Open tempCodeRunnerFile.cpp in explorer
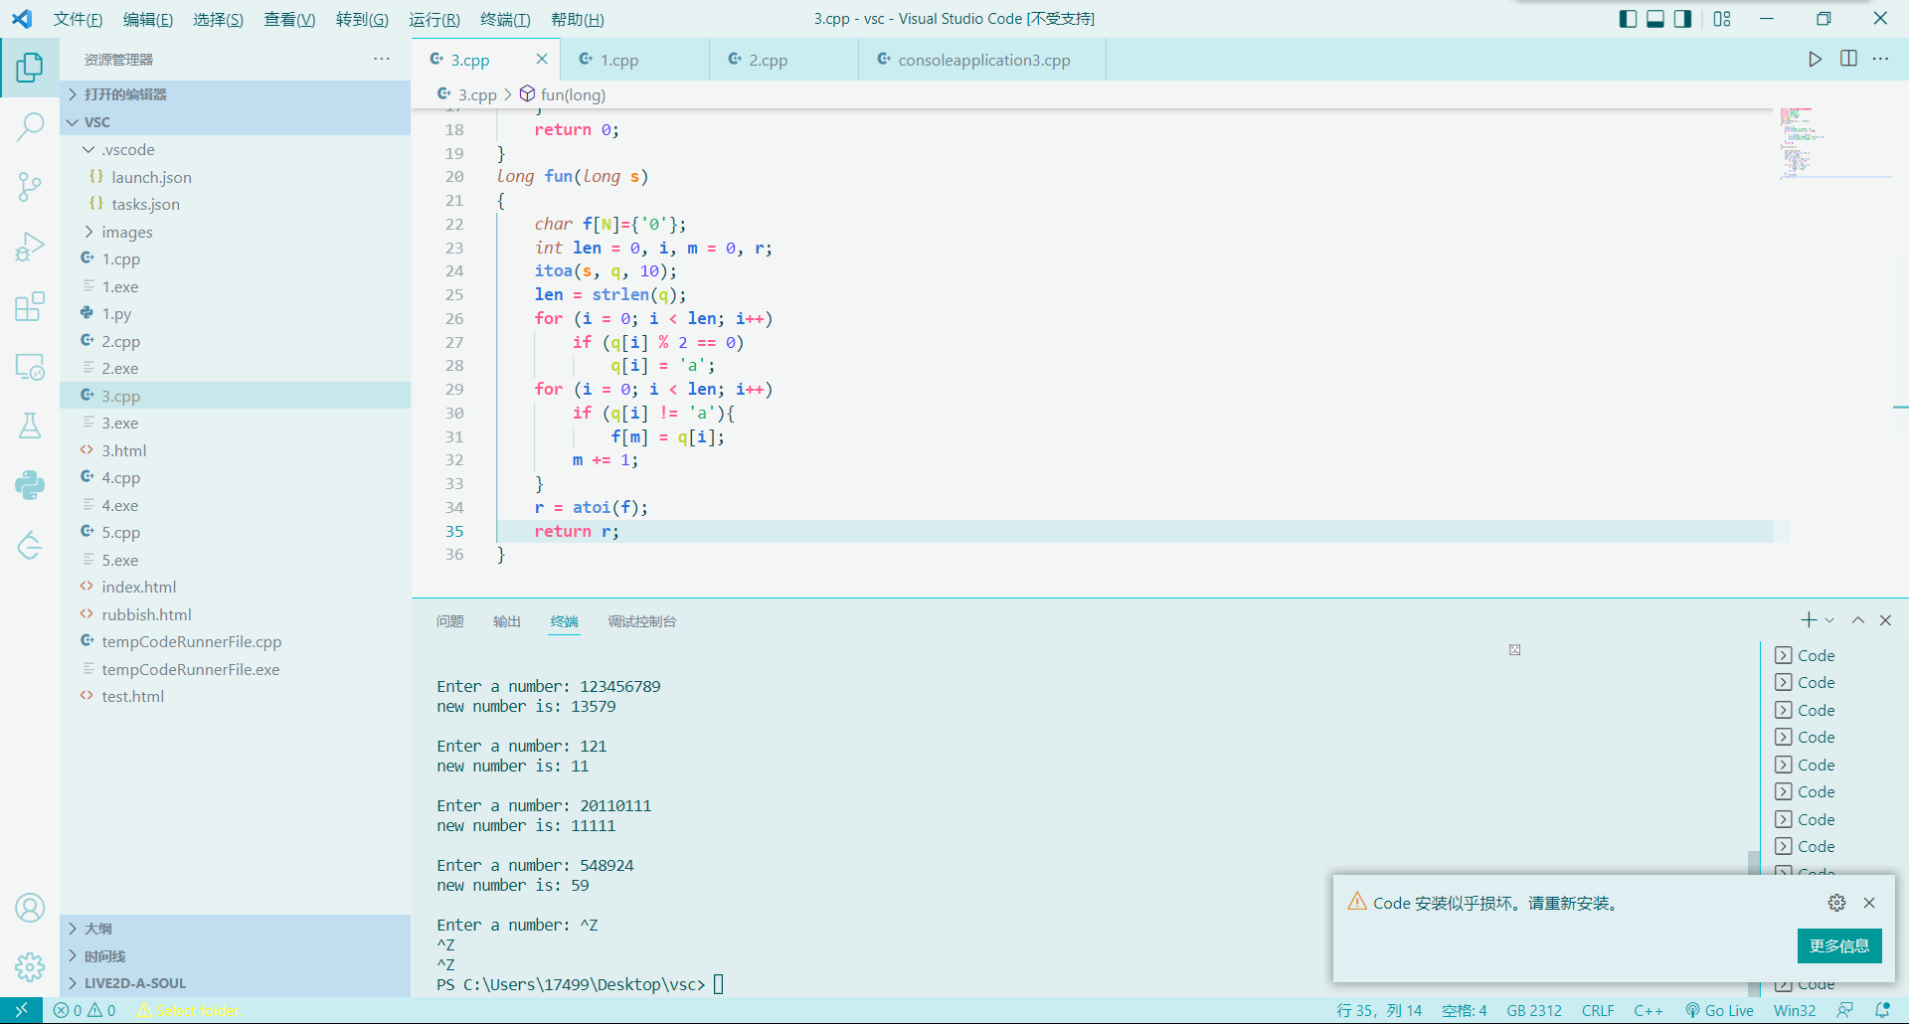Screen dimensions: 1909x1024 click(236, 641)
